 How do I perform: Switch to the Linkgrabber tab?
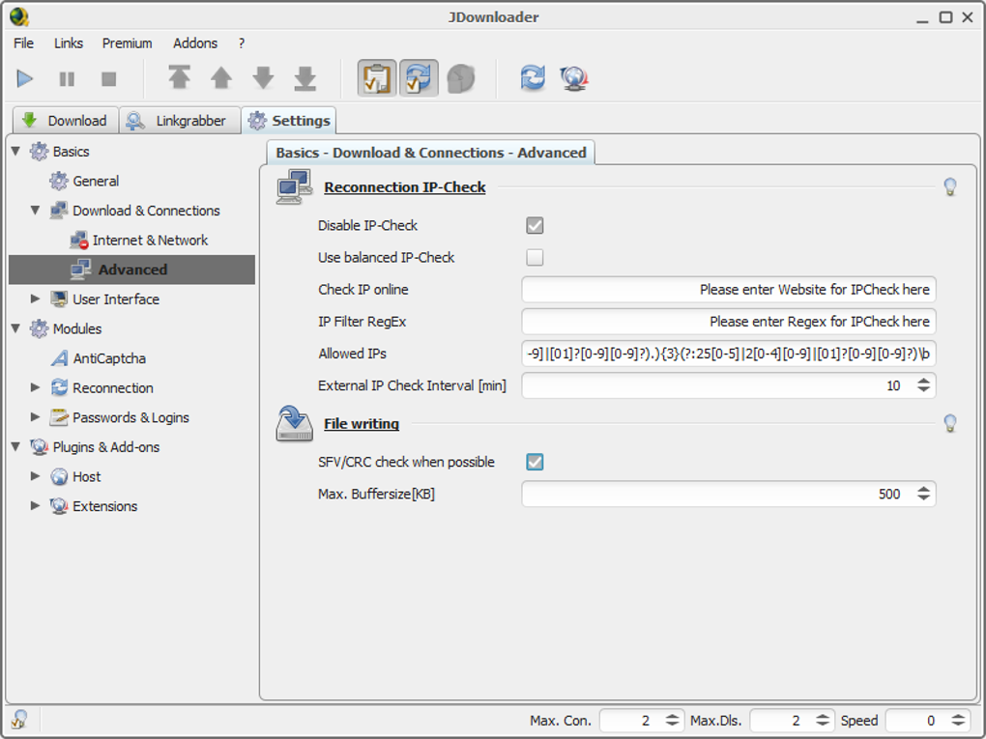[x=179, y=120]
